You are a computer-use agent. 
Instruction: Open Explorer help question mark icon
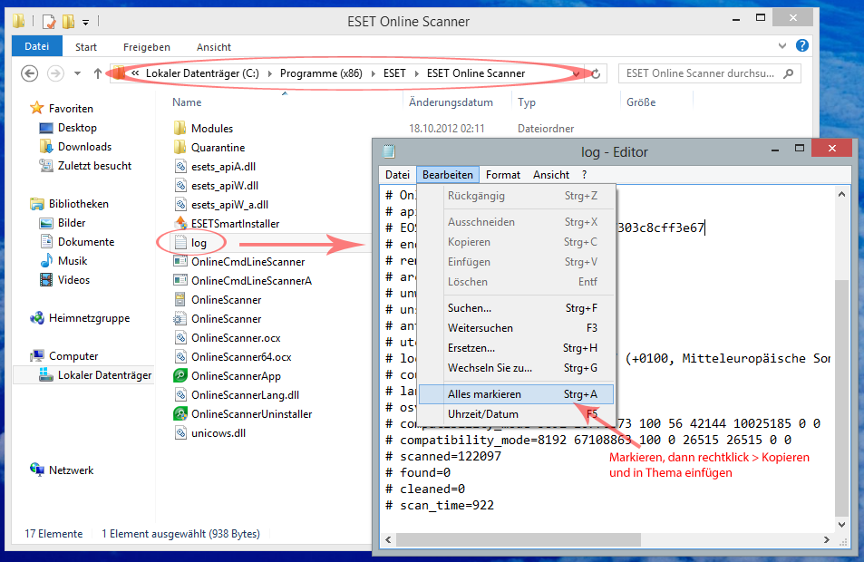(x=801, y=45)
